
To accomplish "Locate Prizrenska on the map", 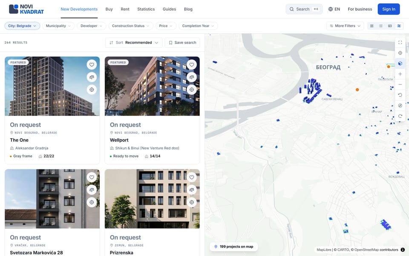I will click(192, 202).
